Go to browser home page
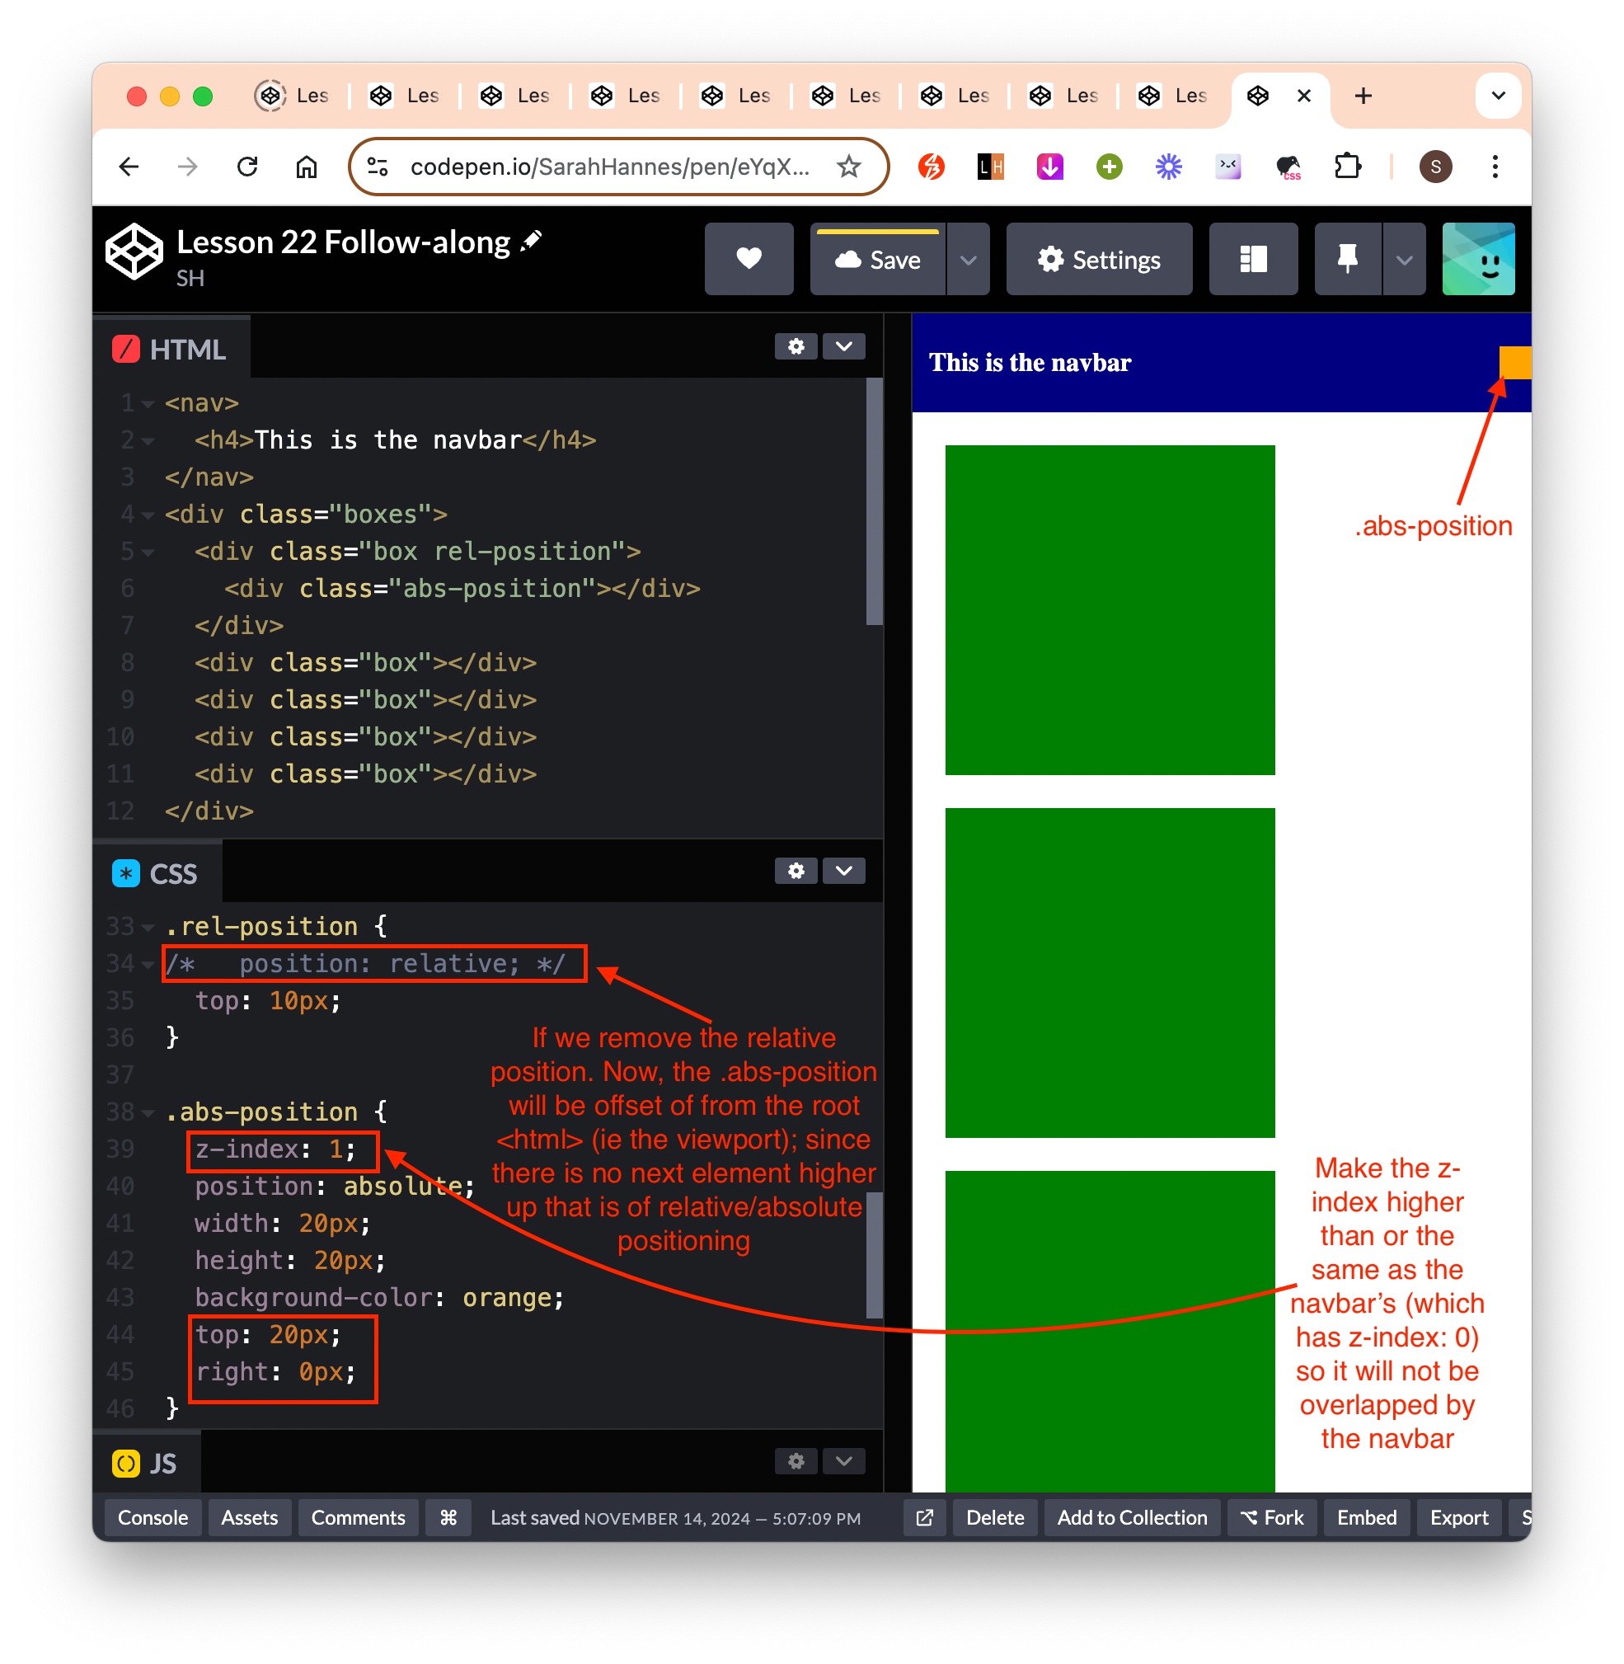 [306, 167]
